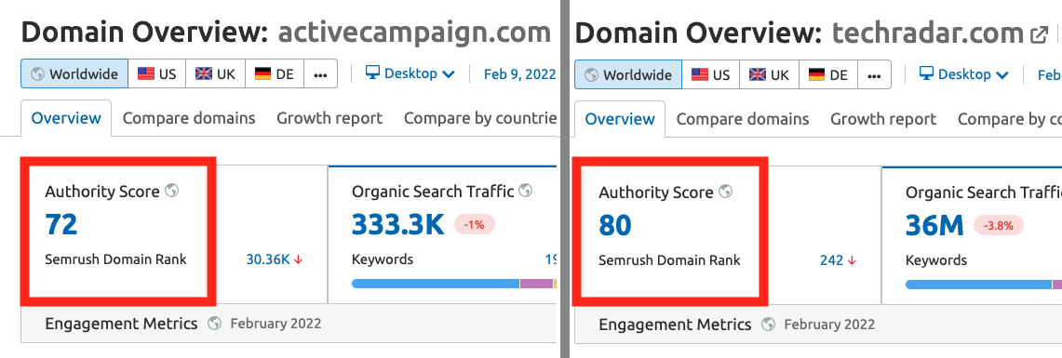Click the -1% traffic change badge
Image resolution: width=1062 pixels, height=358 pixels.
(475, 225)
